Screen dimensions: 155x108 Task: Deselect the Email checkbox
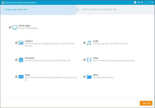[16, 77]
